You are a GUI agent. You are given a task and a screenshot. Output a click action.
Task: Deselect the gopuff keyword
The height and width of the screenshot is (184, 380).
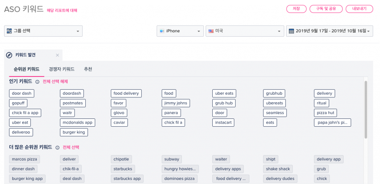18,103
